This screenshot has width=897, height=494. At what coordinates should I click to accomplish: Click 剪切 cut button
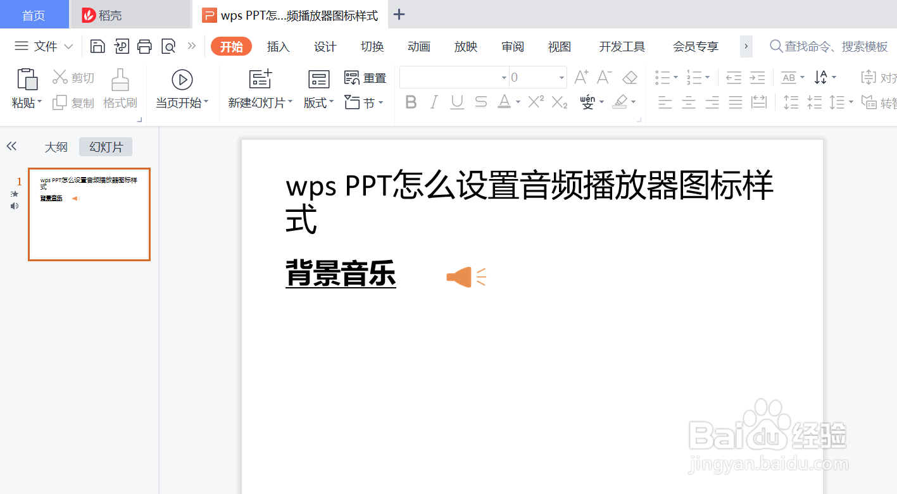73,78
